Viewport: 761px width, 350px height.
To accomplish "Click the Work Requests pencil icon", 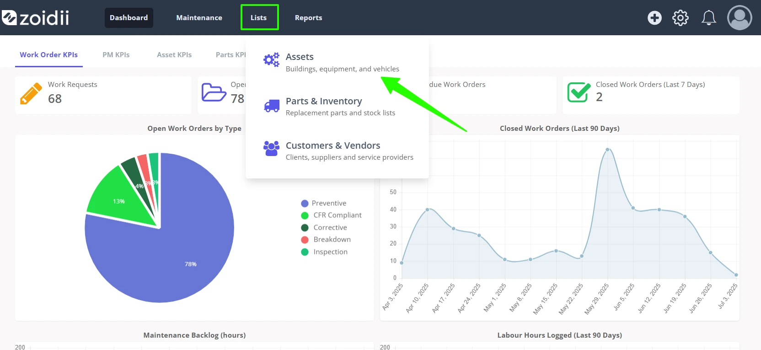I will tap(31, 94).
